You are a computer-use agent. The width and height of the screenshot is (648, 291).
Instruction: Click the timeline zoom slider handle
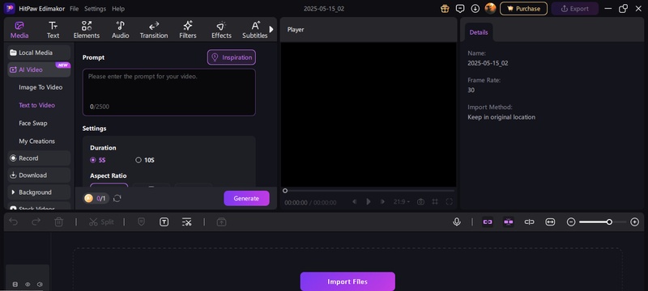609,222
